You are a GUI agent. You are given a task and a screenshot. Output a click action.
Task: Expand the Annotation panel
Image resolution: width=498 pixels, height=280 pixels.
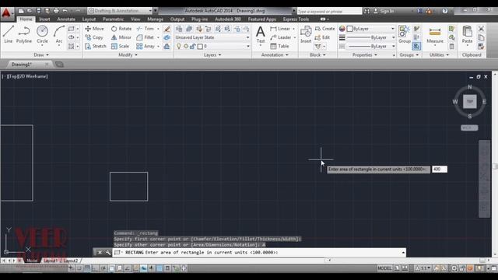point(275,55)
